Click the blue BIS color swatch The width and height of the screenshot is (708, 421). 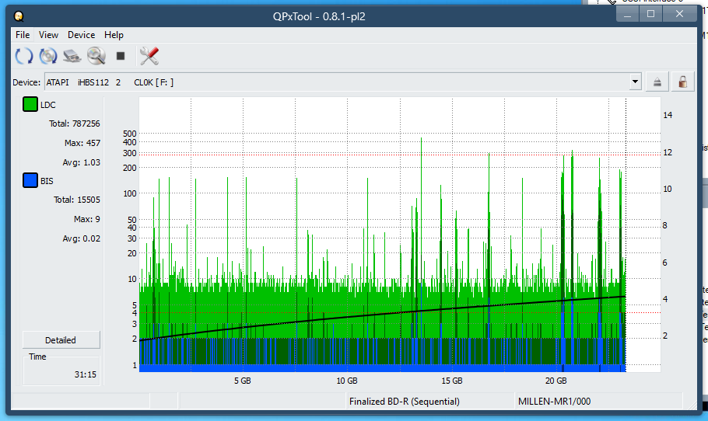(30, 181)
